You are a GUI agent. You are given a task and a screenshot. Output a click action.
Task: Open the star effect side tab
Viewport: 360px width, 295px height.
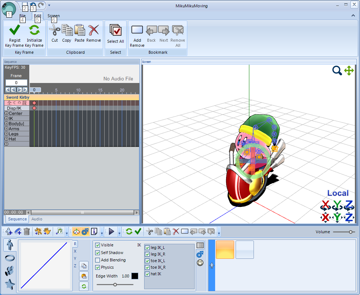(10, 284)
